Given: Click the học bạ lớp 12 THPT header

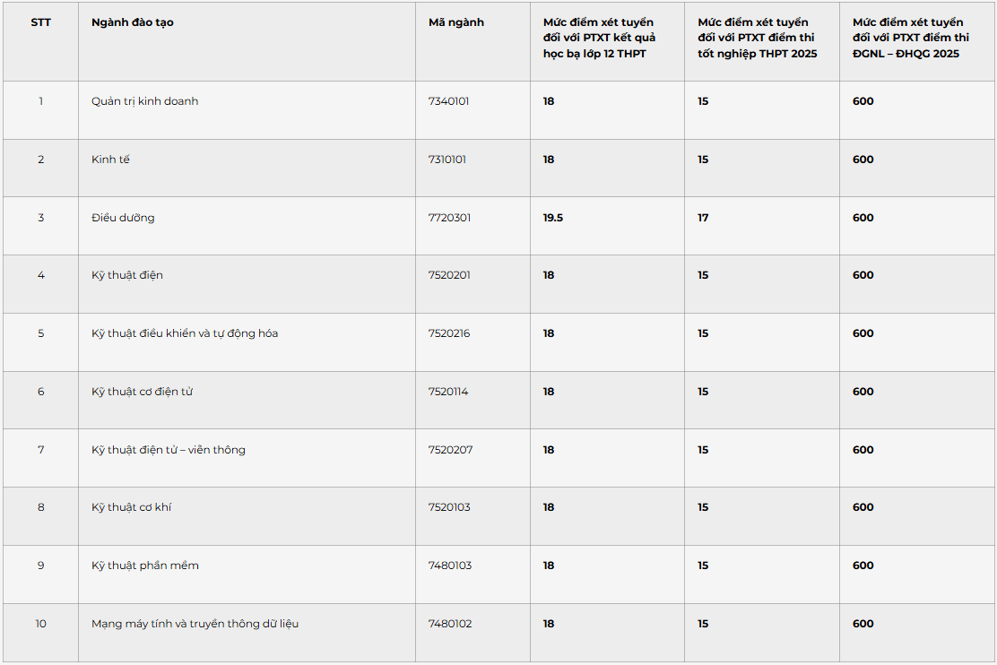Looking at the screenshot, I should coord(600,39).
